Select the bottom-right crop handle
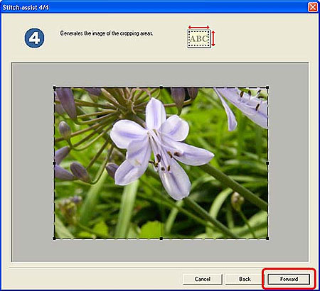Viewport: 320px width, 291px height. pyautogui.click(x=267, y=238)
